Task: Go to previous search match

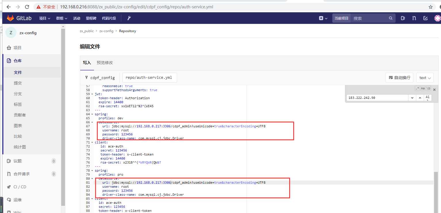Action: pos(420,98)
